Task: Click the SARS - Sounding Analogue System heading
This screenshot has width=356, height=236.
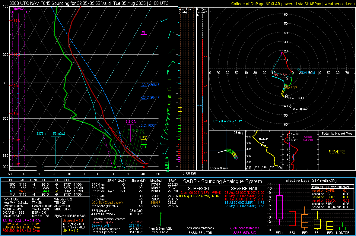Action: click(223, 181)
